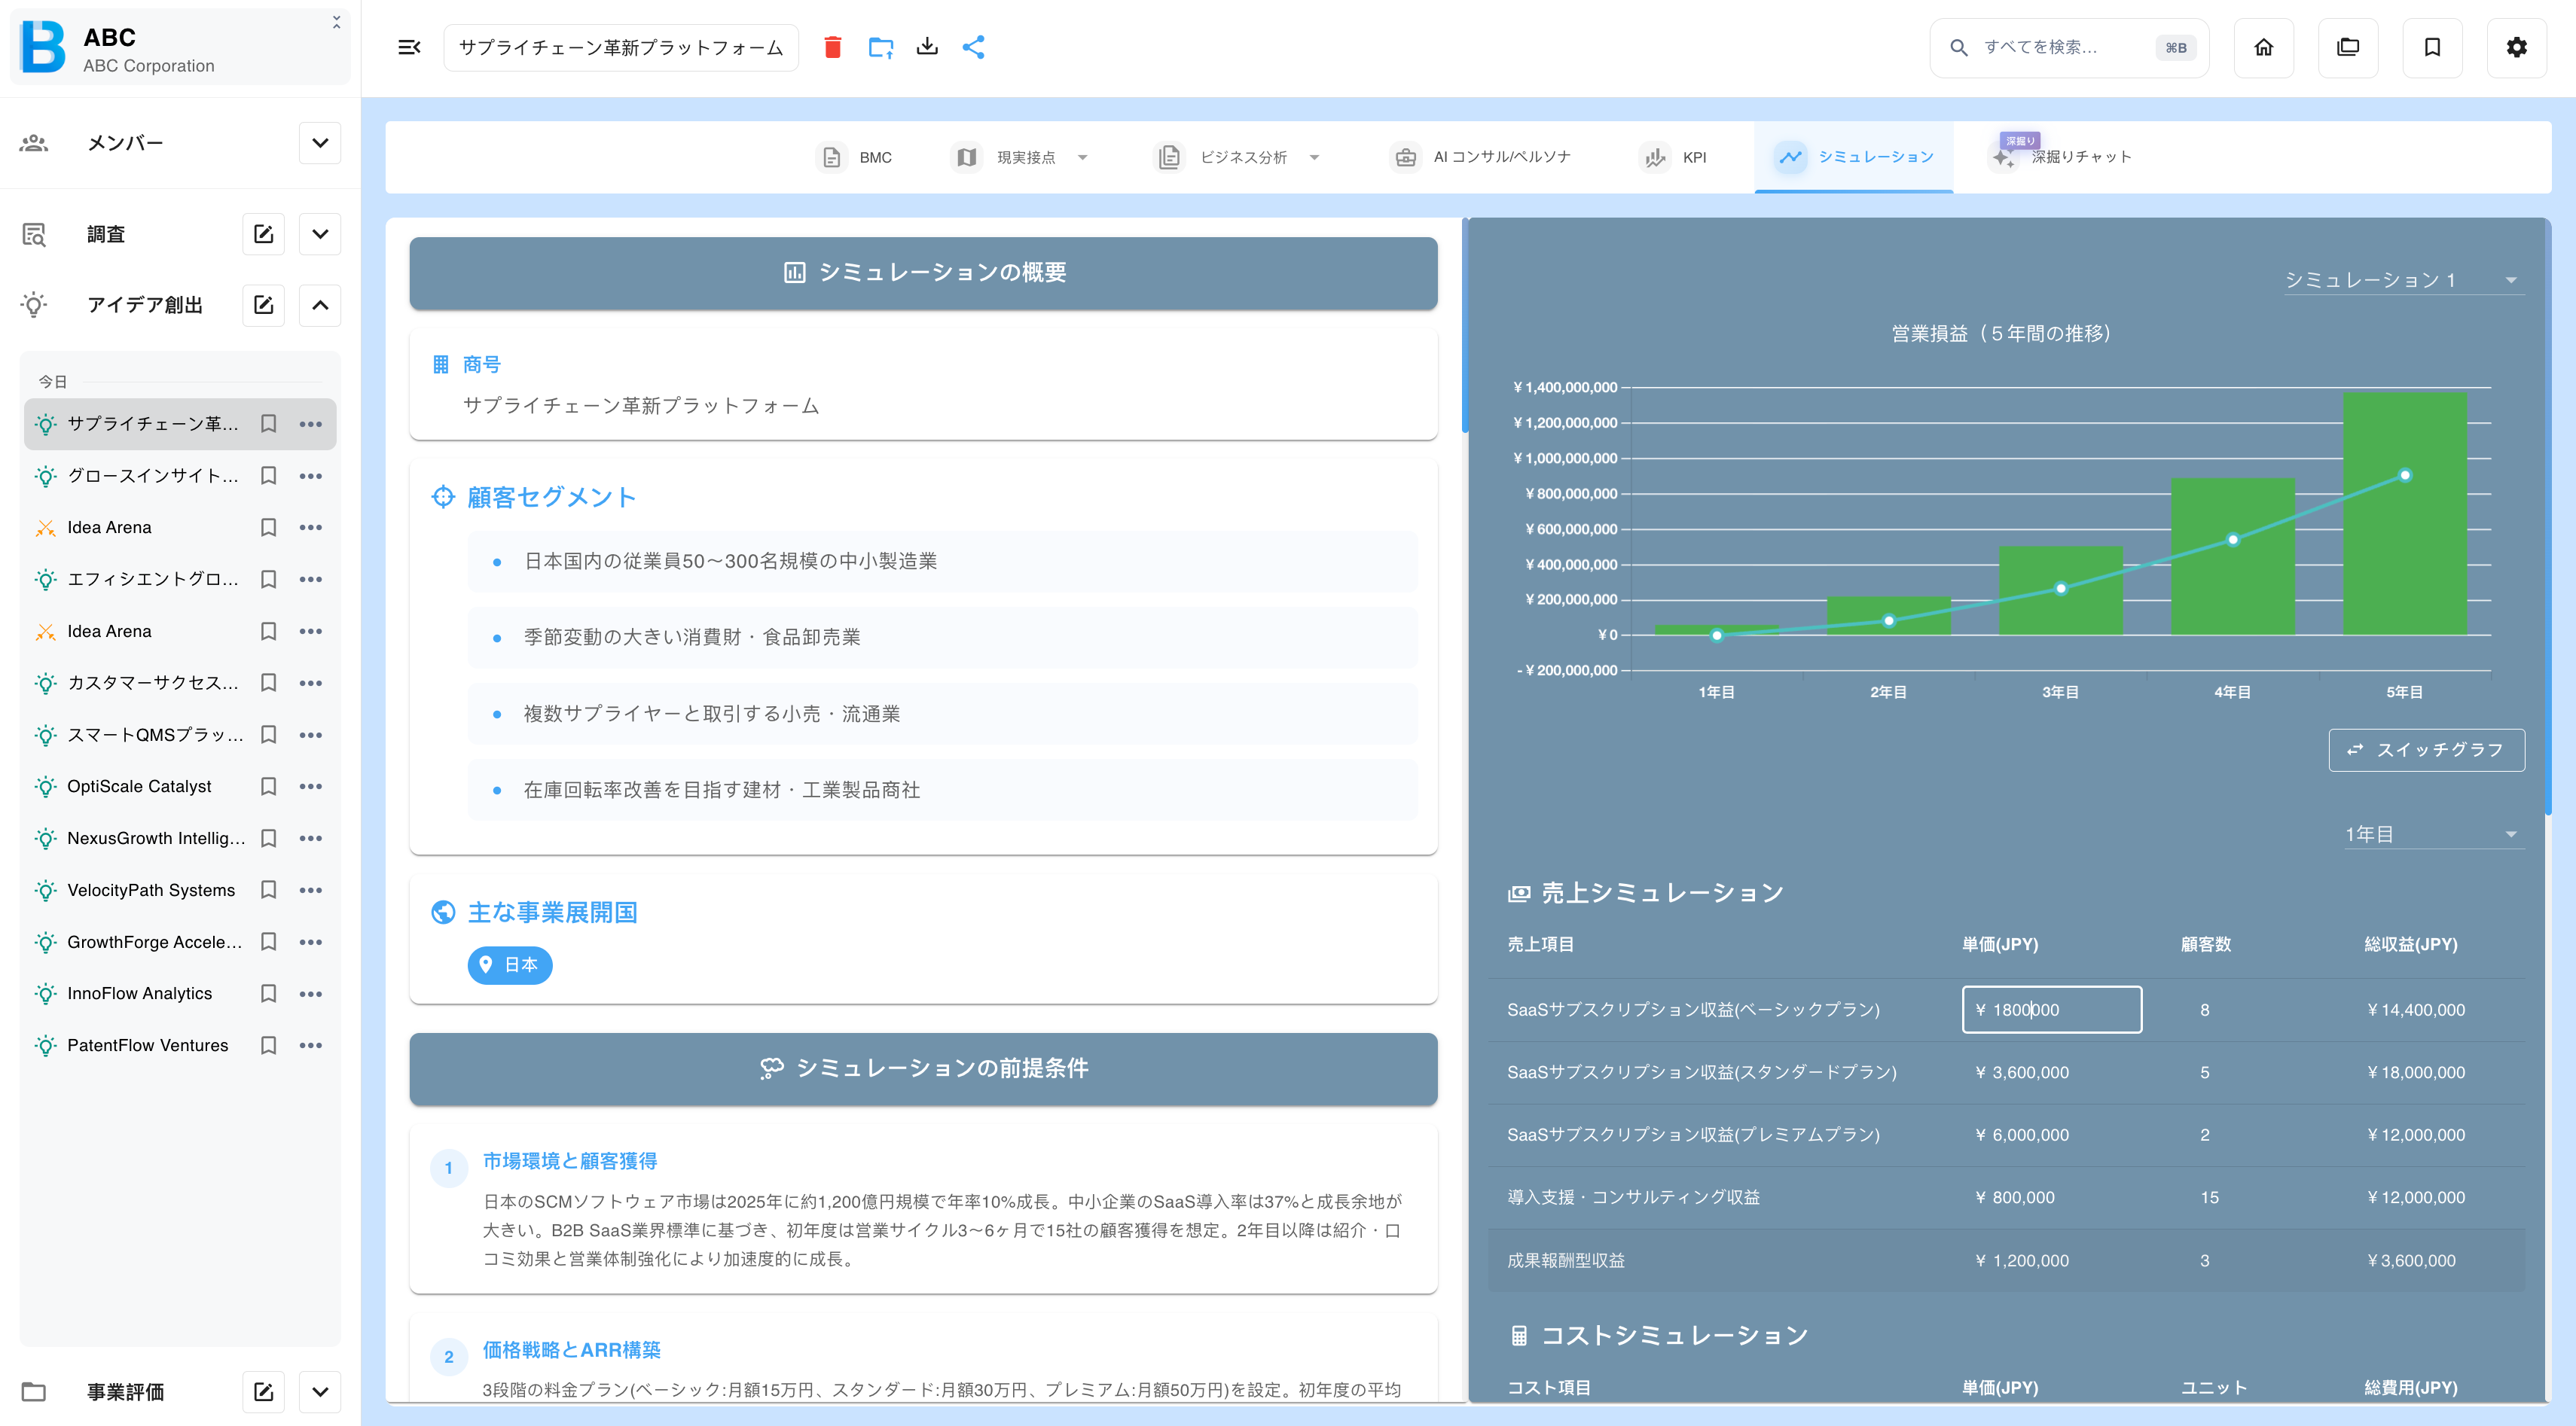
Task: Switch to the AI コンサル/ペルソナ tab
Action: (x=1481, y=157)
